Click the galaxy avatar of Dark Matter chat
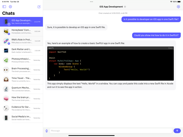The width and height of the screenshot is (183, 137). (x=6, y=51)
